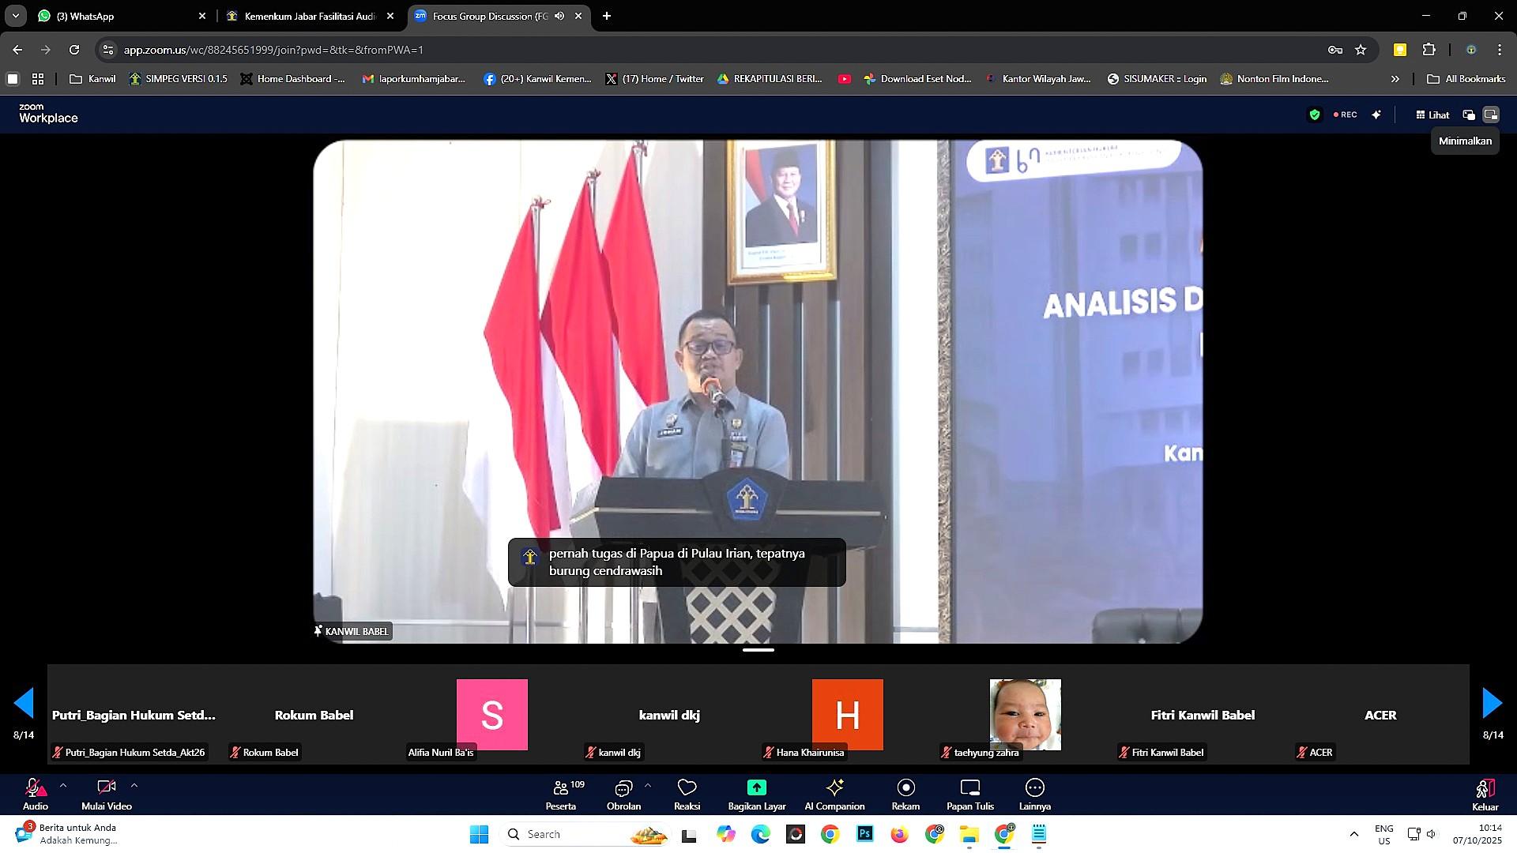Expand video options chevron next to Mulai Video
This screenshot has width=1517, height=853.
134,785
